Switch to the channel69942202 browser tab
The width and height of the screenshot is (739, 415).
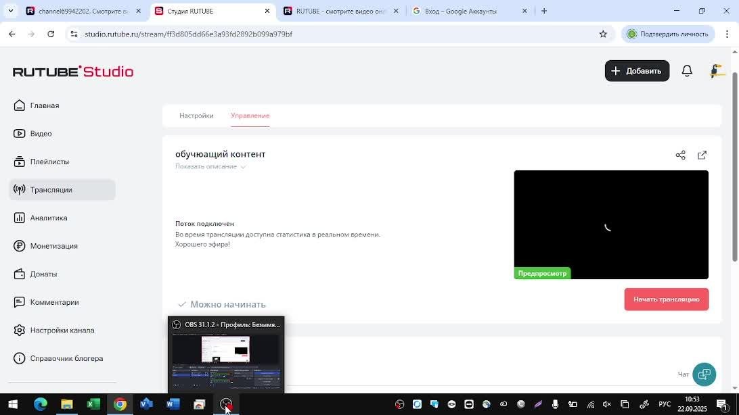84,11
